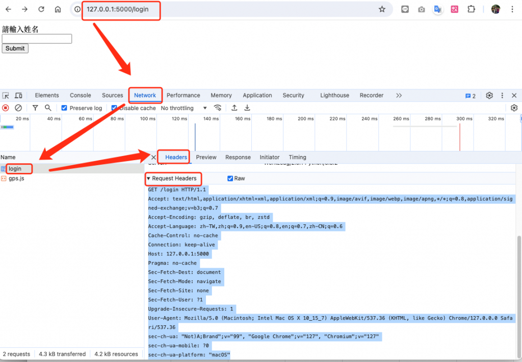This screenshot has width=522, height=362.
Task: Click the red load-event line in timeline
Action: point(460,137)
